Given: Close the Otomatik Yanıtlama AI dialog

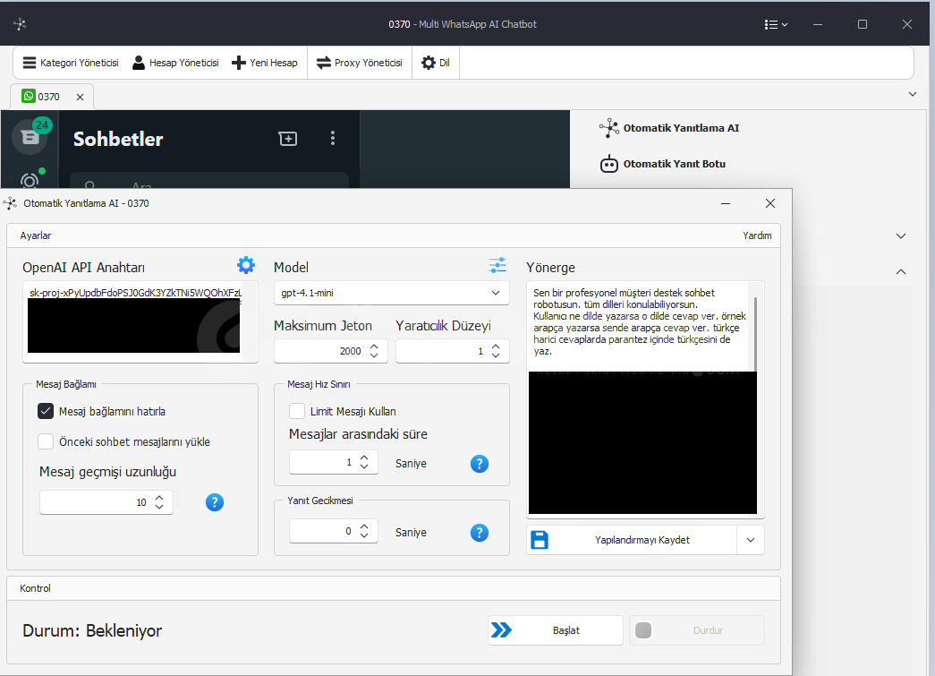Looking at the screenshot, I should pyautogui.click(x=770, y=203).
